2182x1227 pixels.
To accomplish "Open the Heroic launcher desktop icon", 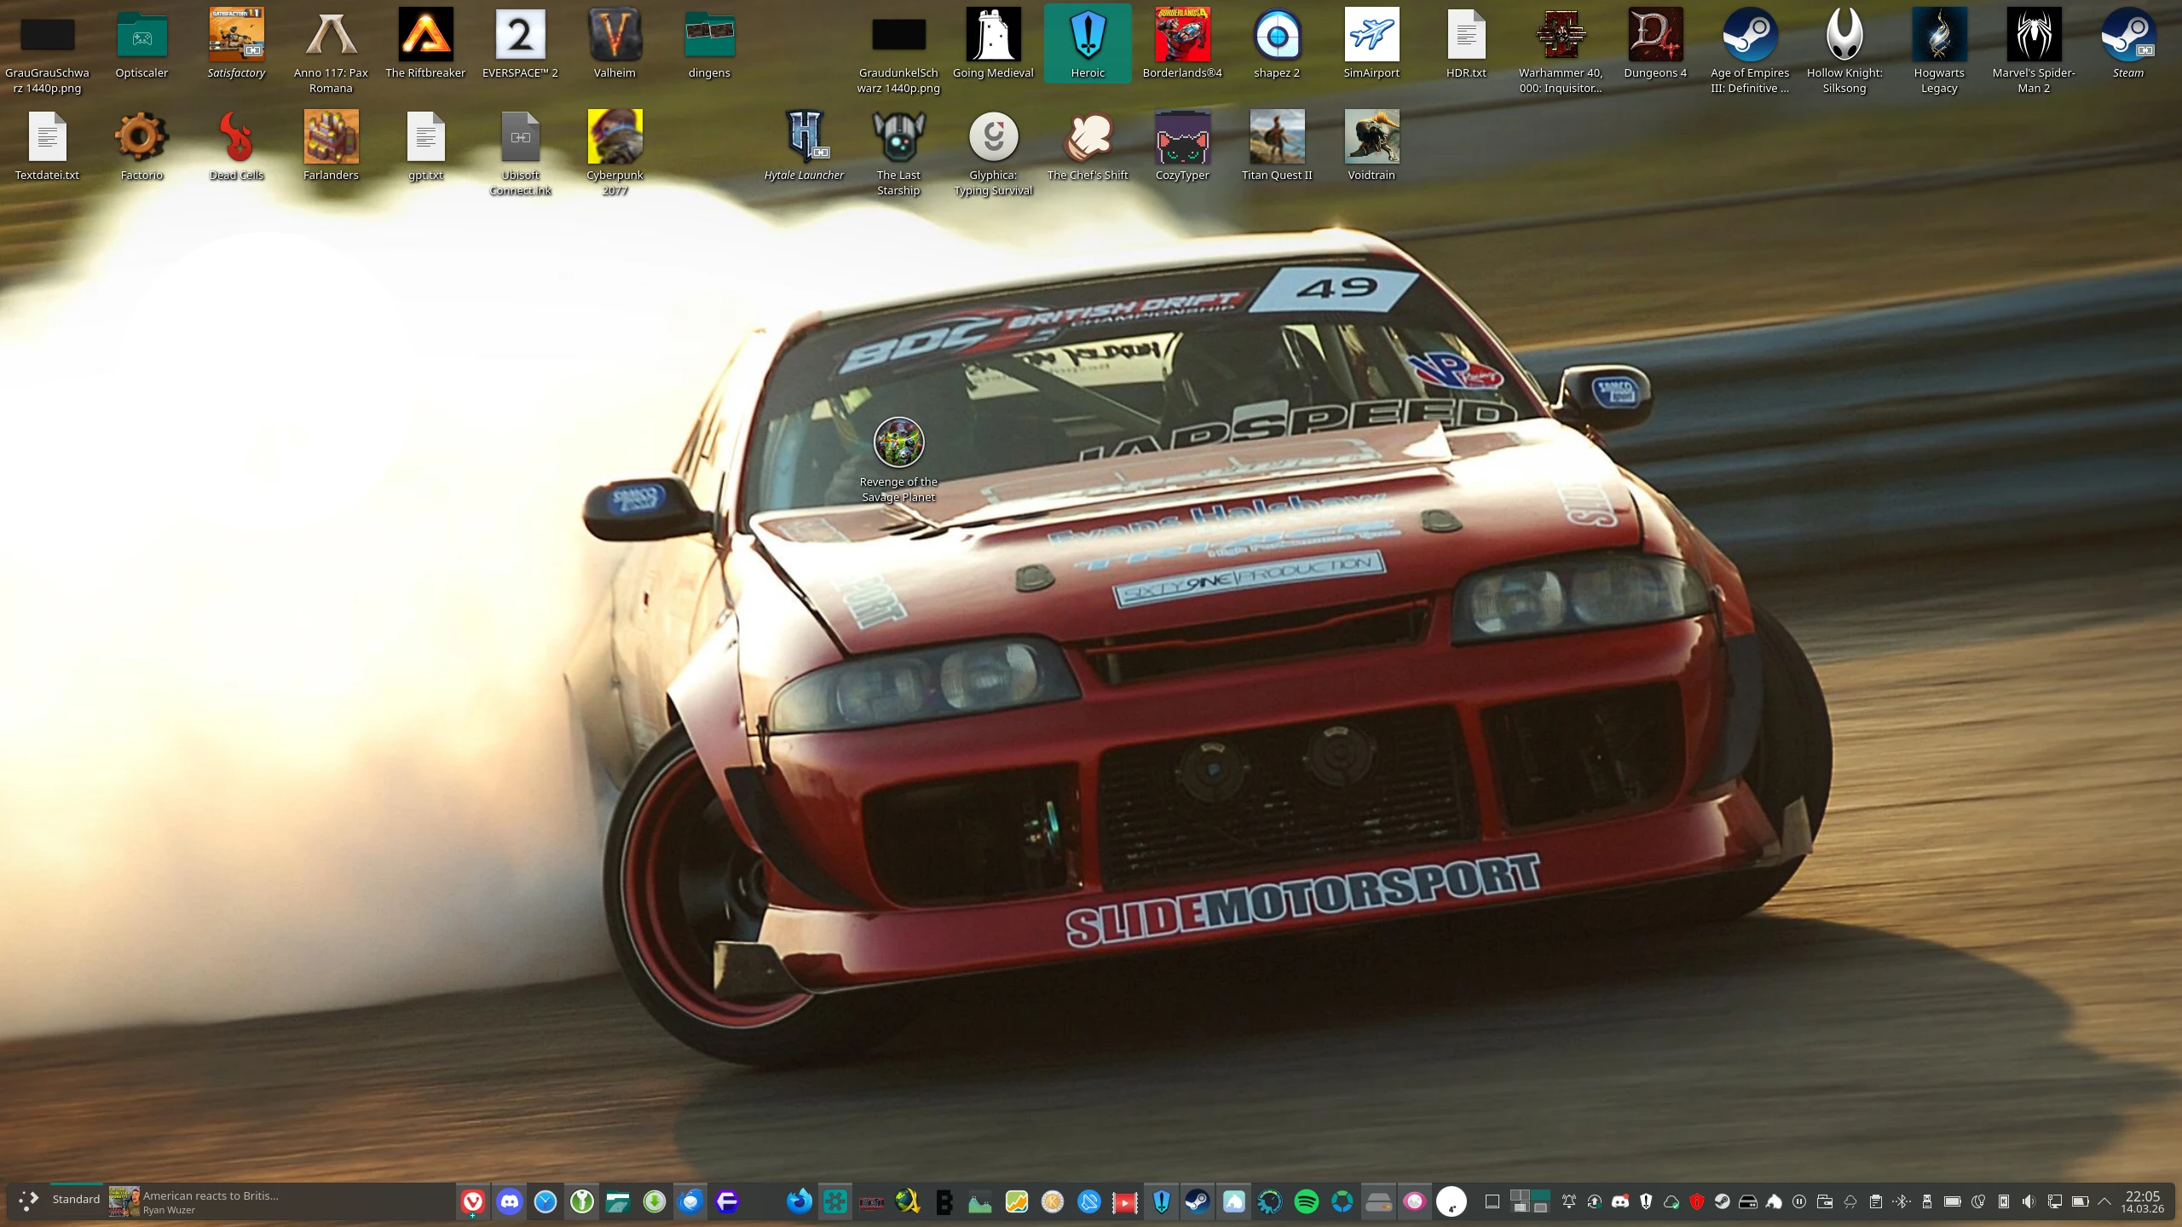I will coord(1088,36).
